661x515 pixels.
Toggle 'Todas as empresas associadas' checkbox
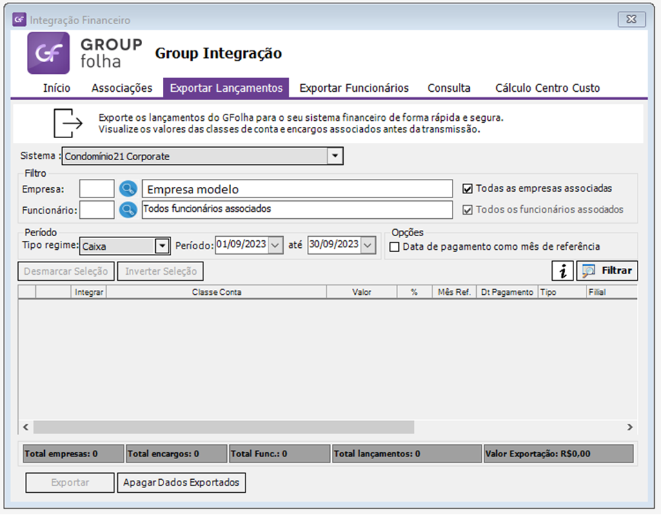tap(467, 188)
